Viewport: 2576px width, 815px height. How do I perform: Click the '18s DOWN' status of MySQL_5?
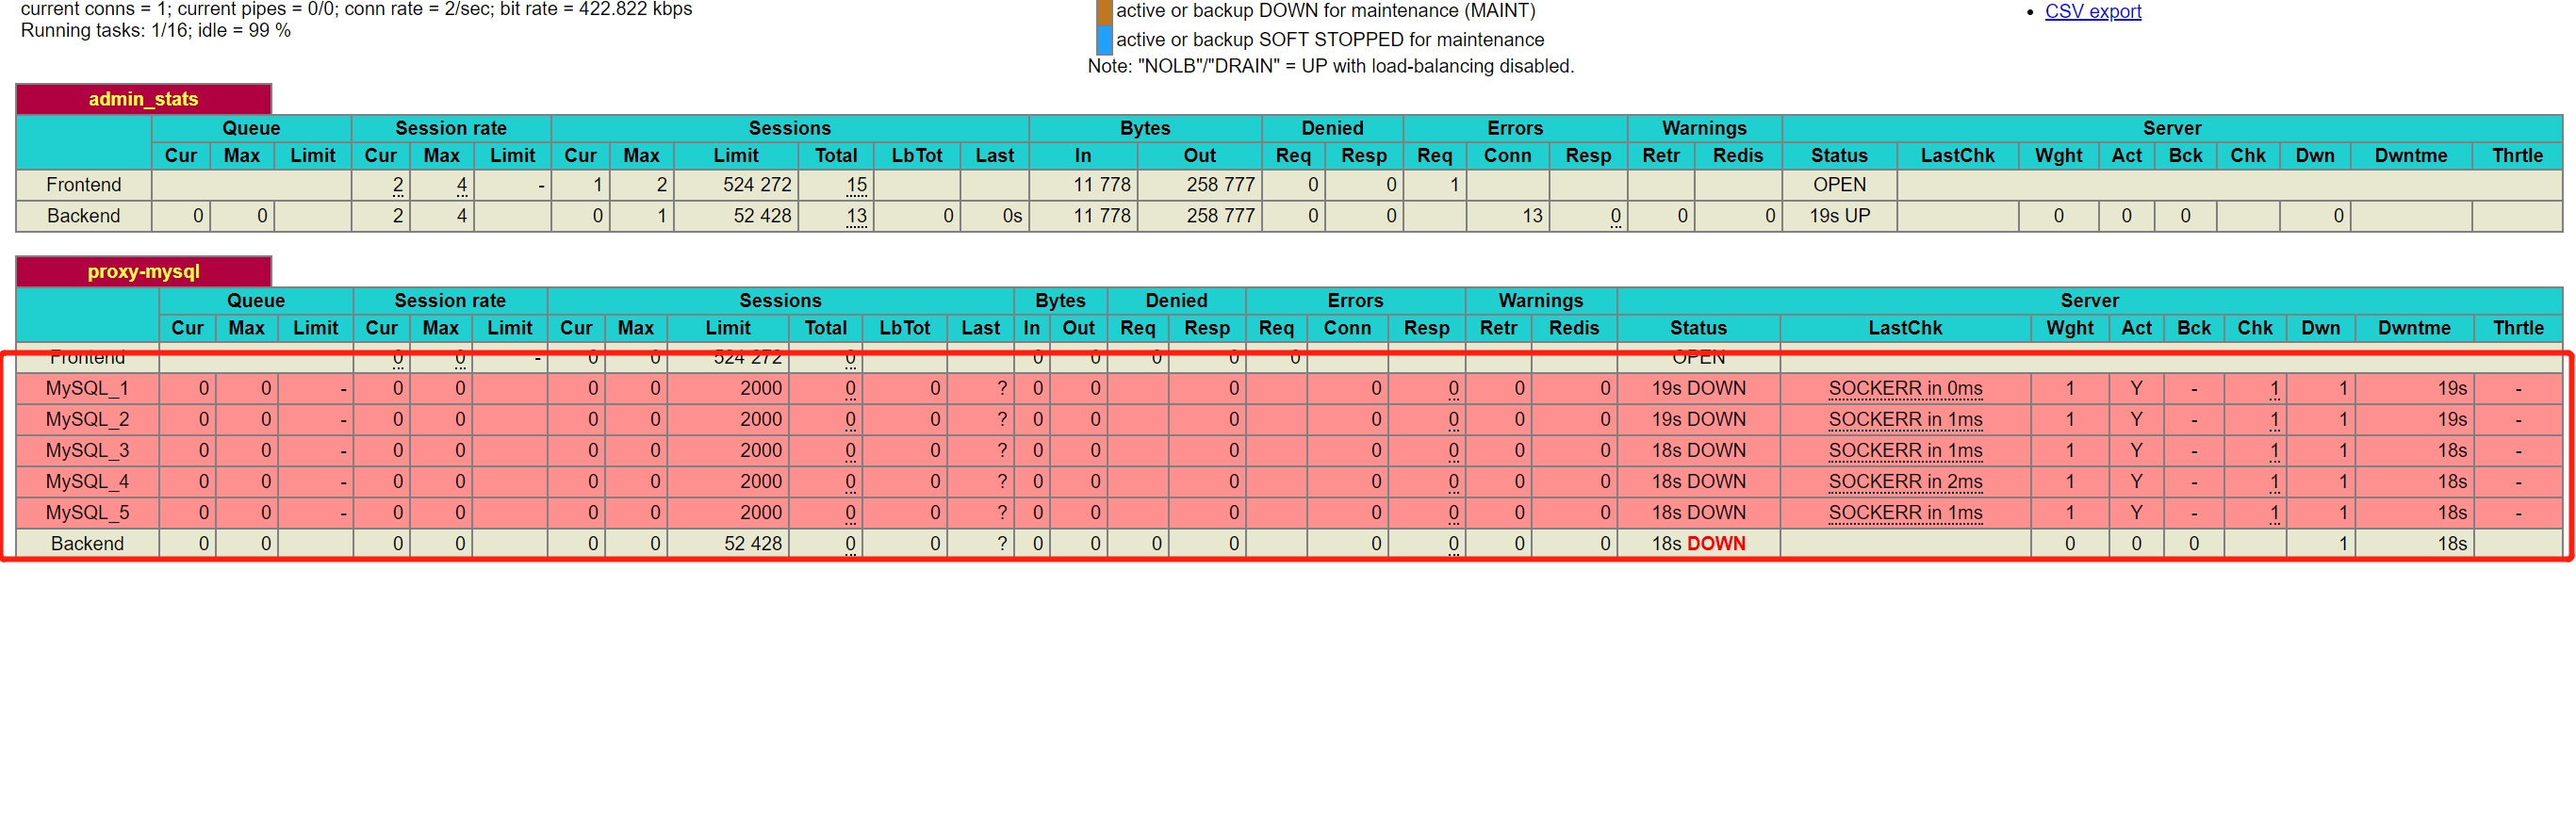1698,512
